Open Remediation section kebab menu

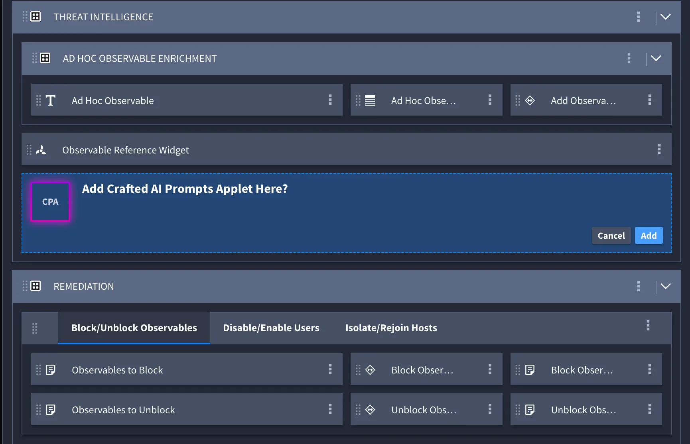(639, 286)
